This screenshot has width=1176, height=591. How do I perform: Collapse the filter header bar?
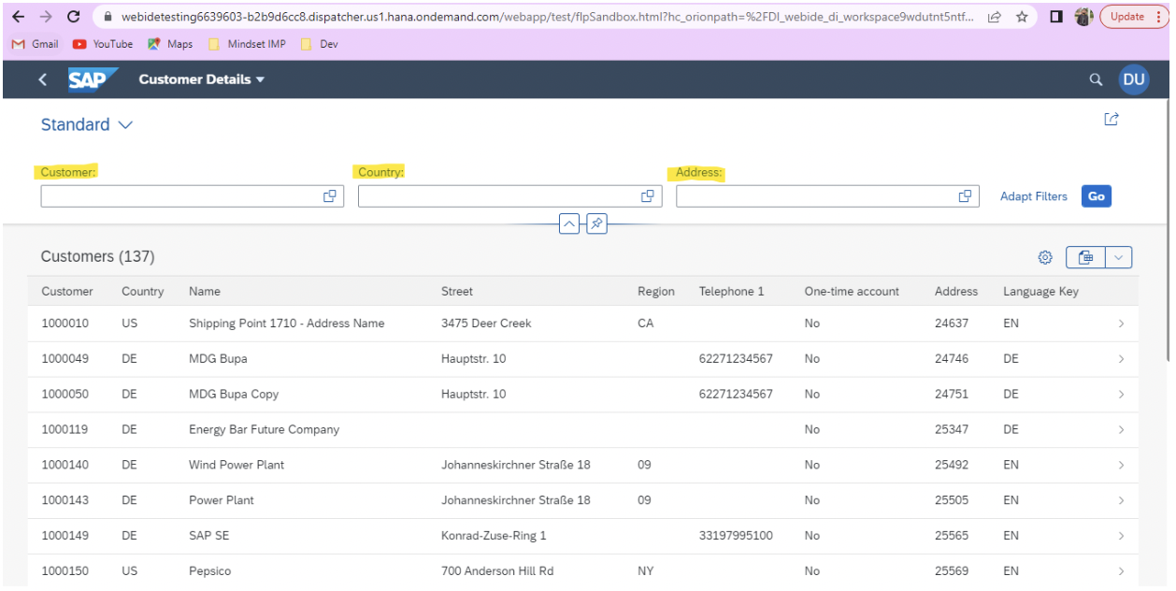coord(569,224)
